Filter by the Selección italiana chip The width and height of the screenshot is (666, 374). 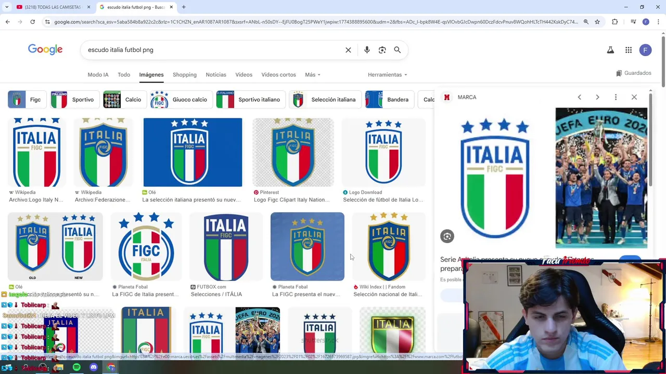tap(325, 99)
